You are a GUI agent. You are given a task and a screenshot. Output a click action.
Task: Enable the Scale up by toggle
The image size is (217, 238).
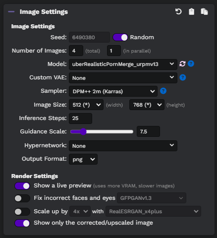tap(22, 212)
